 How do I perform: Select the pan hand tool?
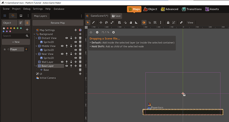click(x=131, y=23)
